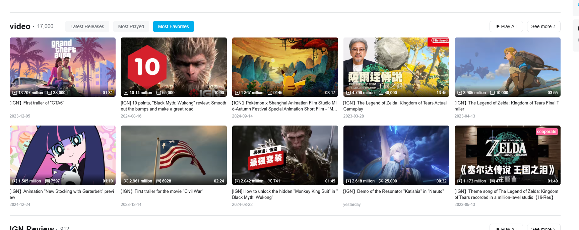This screenshot has height=230, width=579.
Task: Click the date 2023-03-28
Action: pos(353,116)
